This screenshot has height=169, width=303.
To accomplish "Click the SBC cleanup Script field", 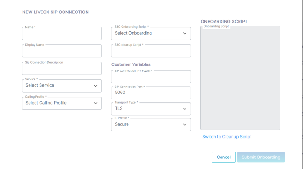I will point(151,51).
